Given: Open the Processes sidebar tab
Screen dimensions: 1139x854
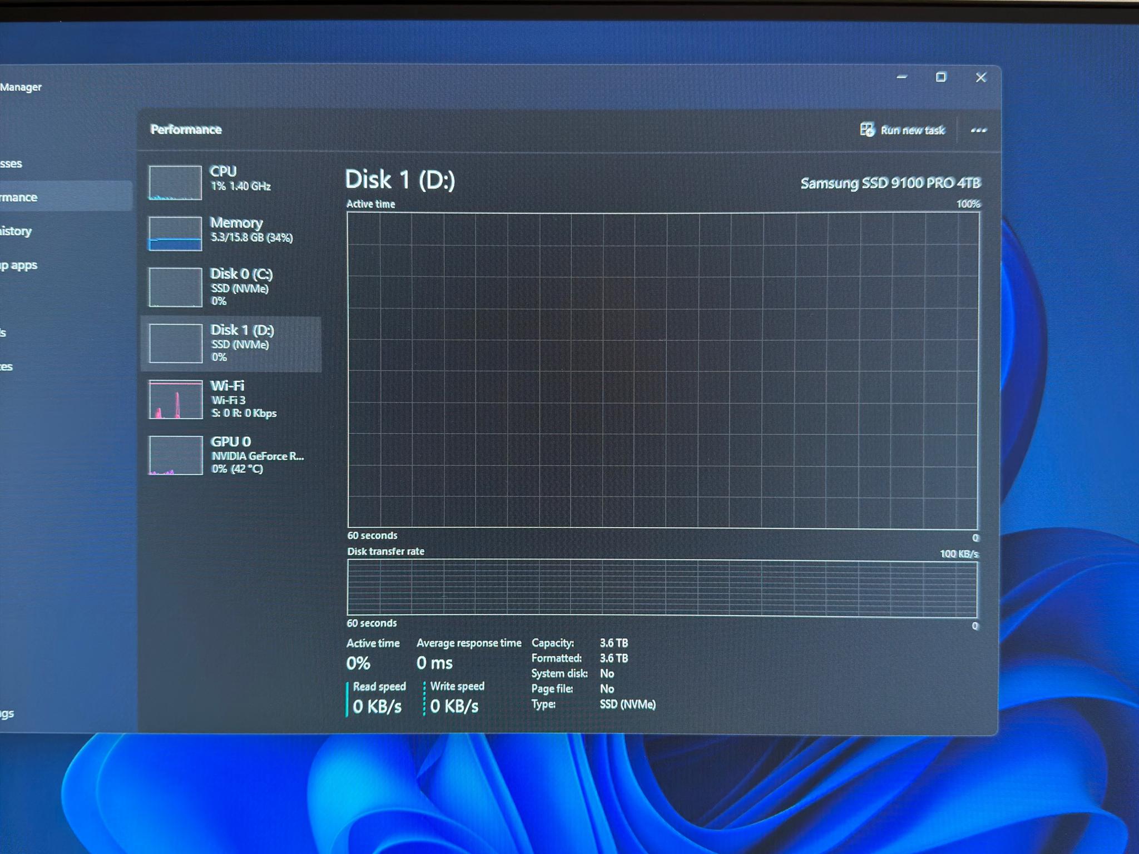Looking at the screenshot, I should click(x=66, y=163).
